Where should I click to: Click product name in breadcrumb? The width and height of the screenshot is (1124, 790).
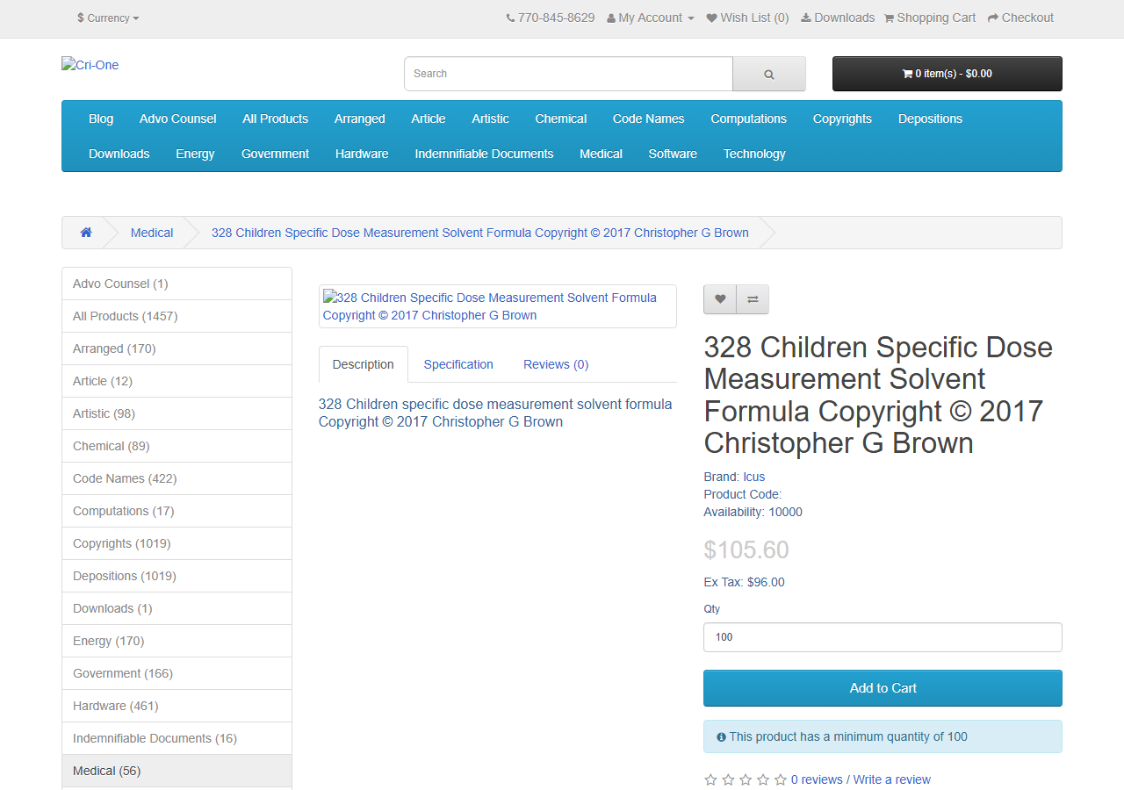pos(480,233)
